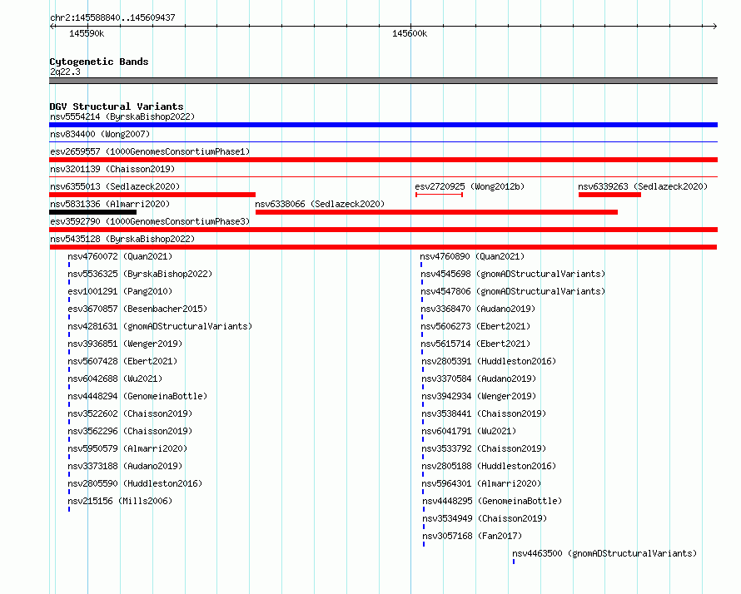This screenshot has height=594, width=741.
Task: Select esv3670857 (Besenbacher2015) variant
Action: 137,309
